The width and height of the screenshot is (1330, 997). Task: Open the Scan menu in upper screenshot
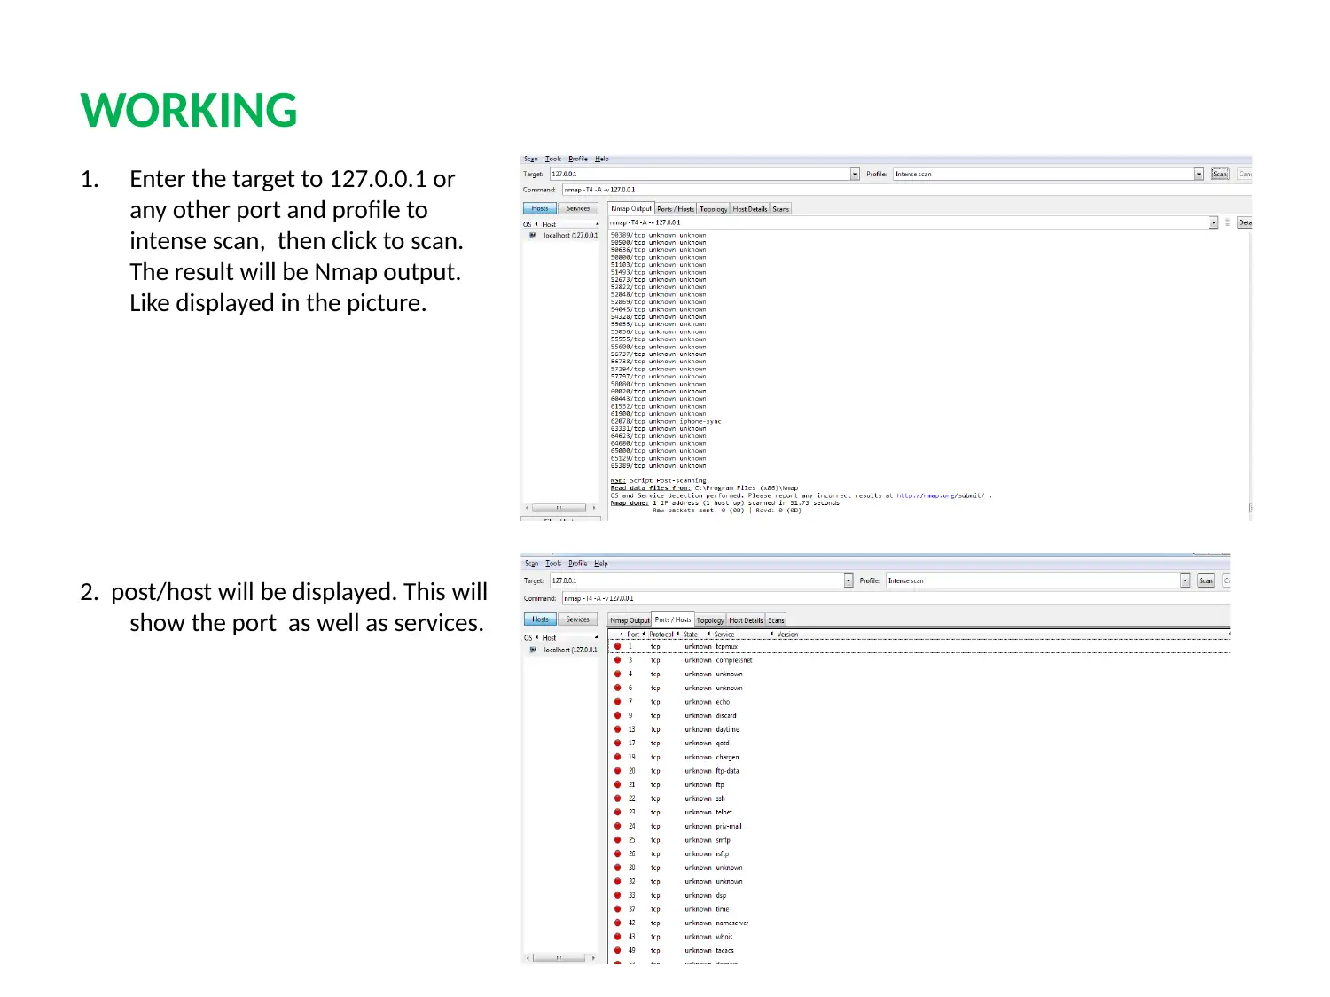pos(530,160)
